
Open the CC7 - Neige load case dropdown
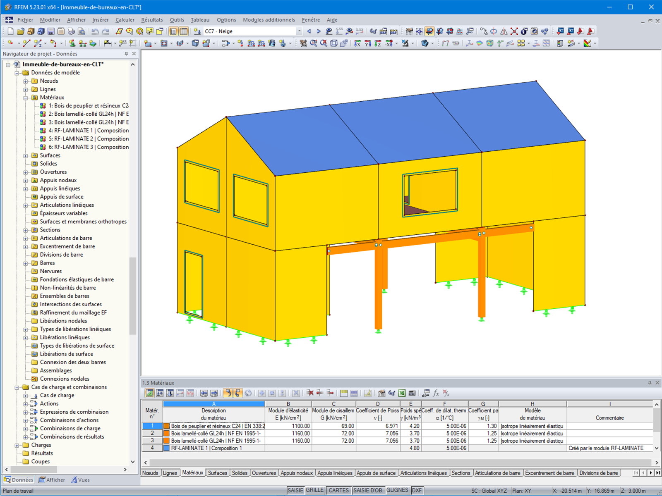(299, 31)
